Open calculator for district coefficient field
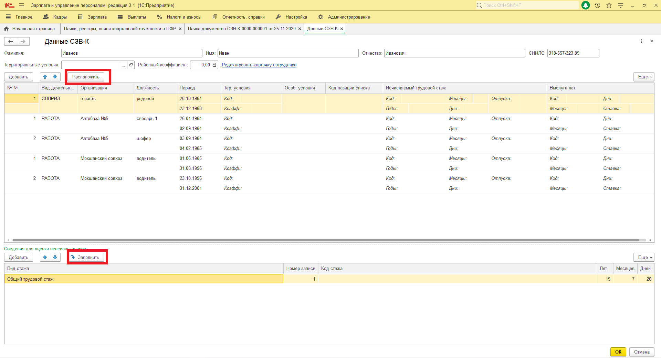Screen dimensions: 661x358 [214, 65]
